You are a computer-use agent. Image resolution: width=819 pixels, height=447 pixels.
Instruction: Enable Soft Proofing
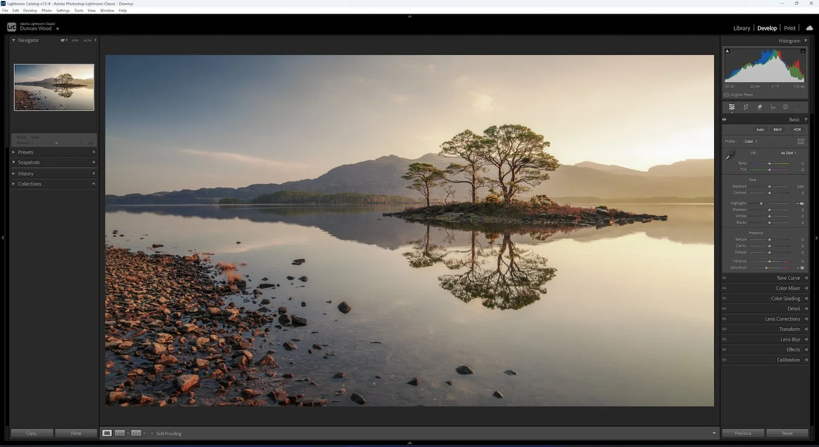coord(152,433)
